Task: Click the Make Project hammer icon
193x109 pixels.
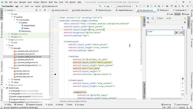Action: coord(100,6)
